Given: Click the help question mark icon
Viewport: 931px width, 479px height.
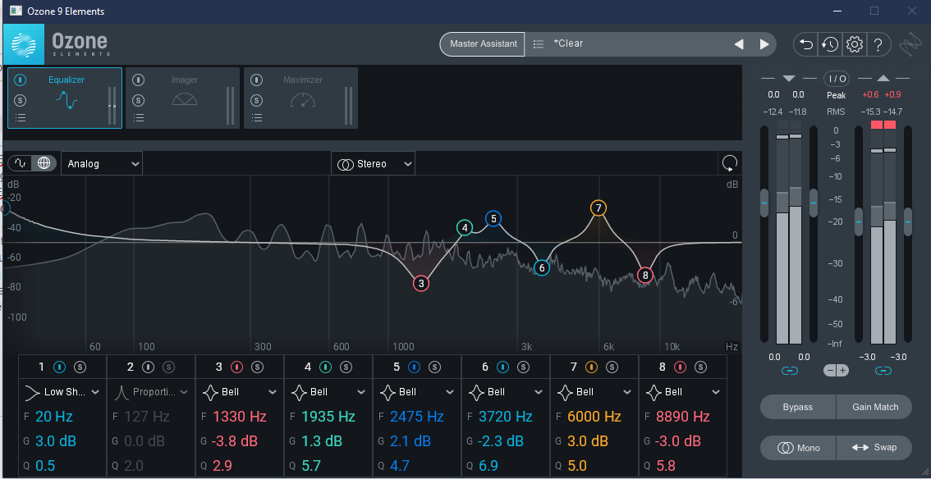Looking at the screenshot, I should pos(878,44).
